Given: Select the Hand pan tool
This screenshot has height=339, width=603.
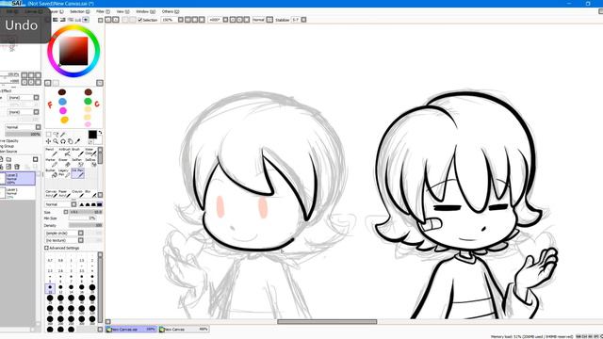Looking at the screenshot, I should click(71, 141).
